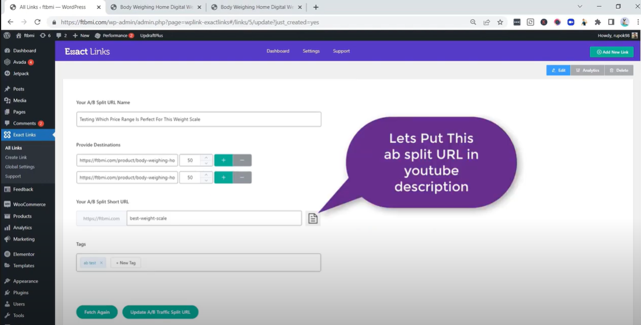Click the Delete button
Image resolution: width=641 pixels, height=325 pixels.
tap(619, 71)
